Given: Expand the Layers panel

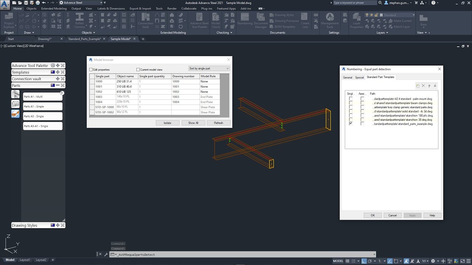Looking at the screenshot, I should point(382,32).
